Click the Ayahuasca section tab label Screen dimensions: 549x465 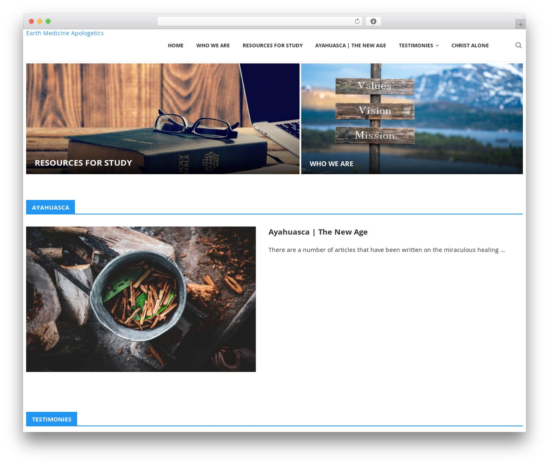pos(51,207)
